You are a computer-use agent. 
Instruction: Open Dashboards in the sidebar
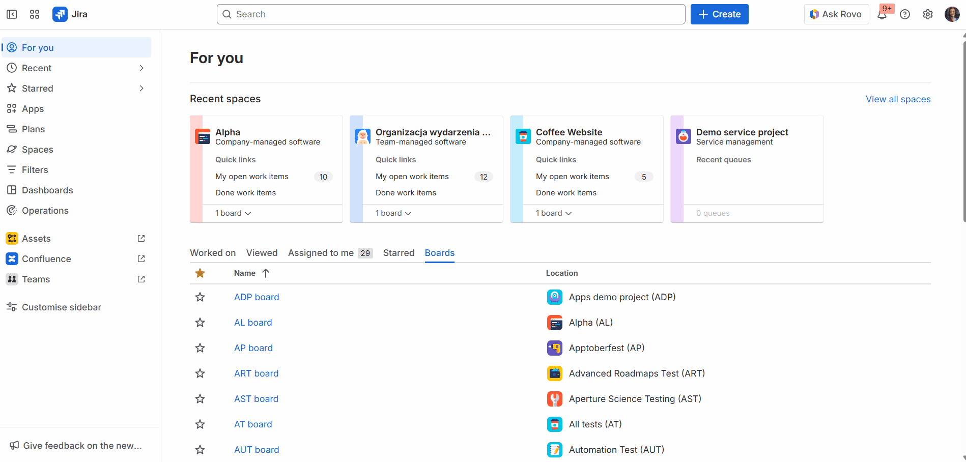76,190
